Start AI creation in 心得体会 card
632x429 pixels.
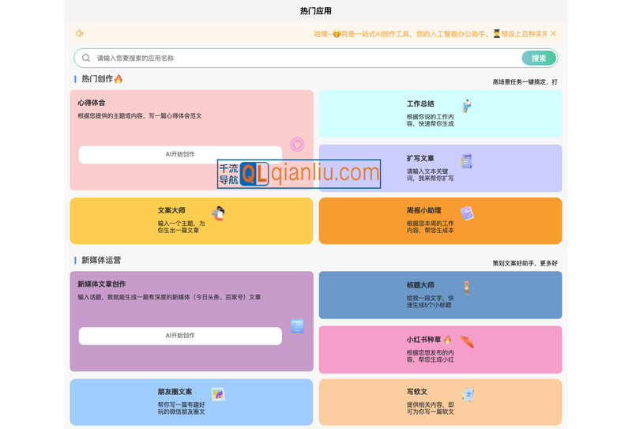pos(180,154)
